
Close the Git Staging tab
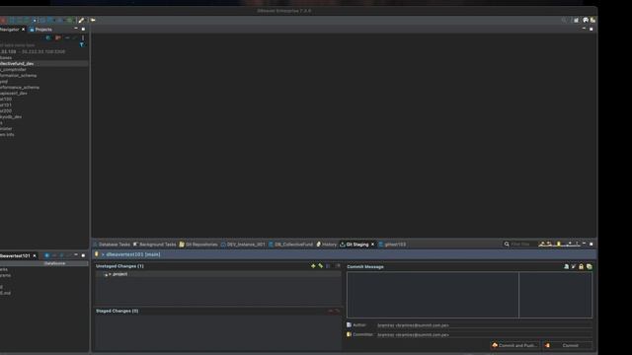pos(372,245)
